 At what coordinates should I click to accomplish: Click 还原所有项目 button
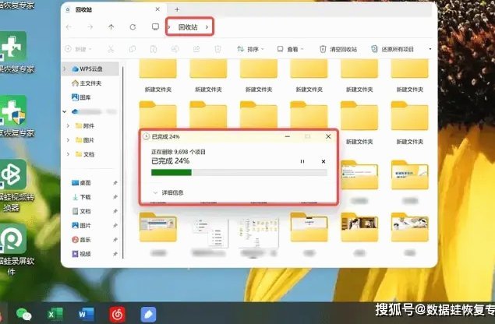click(x=392, y=49)
